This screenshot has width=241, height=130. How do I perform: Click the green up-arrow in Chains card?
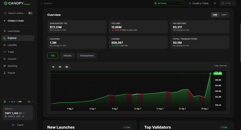[113, 46]
